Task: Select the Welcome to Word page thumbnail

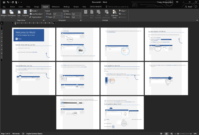Action: pos(33,43)
